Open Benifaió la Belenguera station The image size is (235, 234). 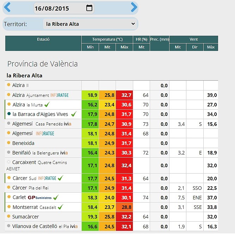[36, 153]
